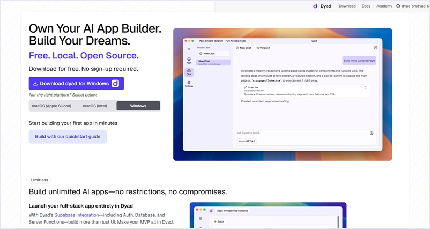Choose the Windows platform option
Image resolution: width=430 pixels, height=229 pixels.
click(138, 106)
